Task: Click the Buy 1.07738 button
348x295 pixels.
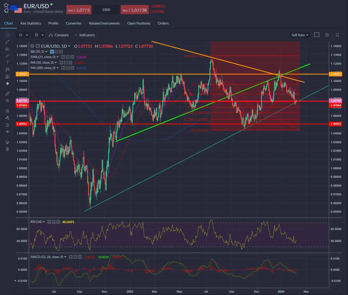Action: pyautogui.click(x=134, y=9)
